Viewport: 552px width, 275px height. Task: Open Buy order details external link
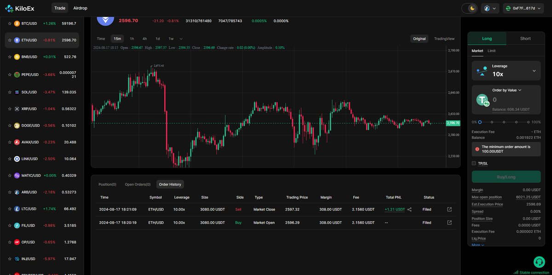pos(449,223)
